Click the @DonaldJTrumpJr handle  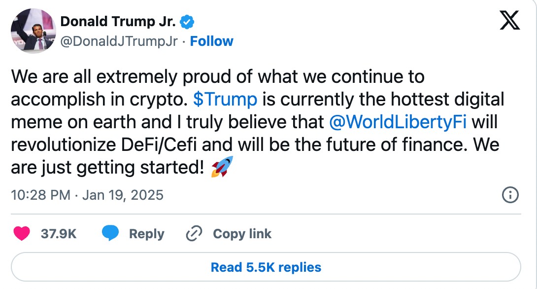(x=117, y=41)
